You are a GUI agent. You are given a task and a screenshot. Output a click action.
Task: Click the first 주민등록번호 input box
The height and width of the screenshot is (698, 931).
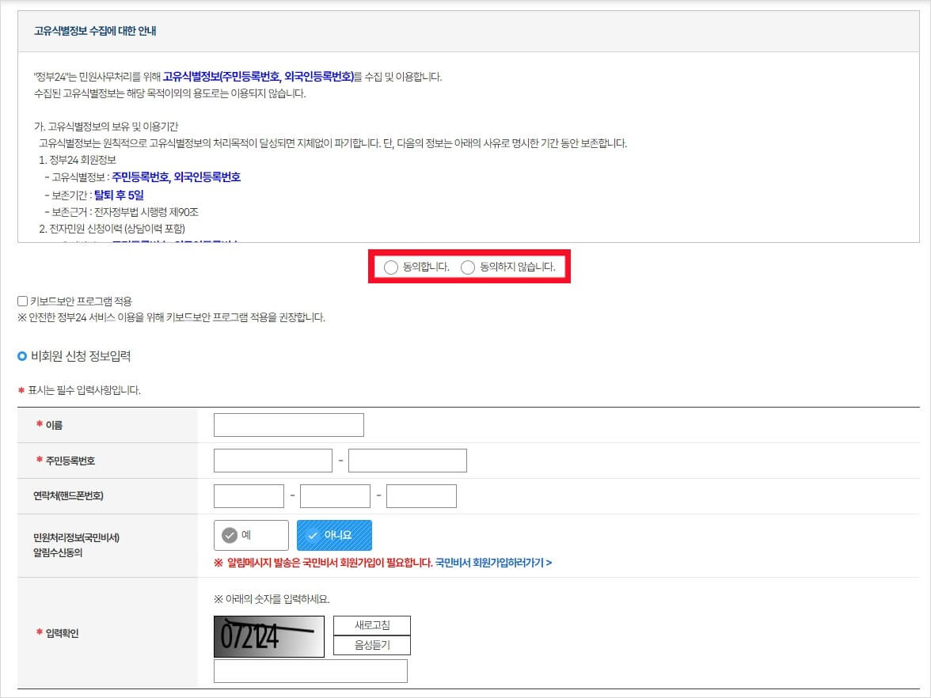tap(272, 460)
